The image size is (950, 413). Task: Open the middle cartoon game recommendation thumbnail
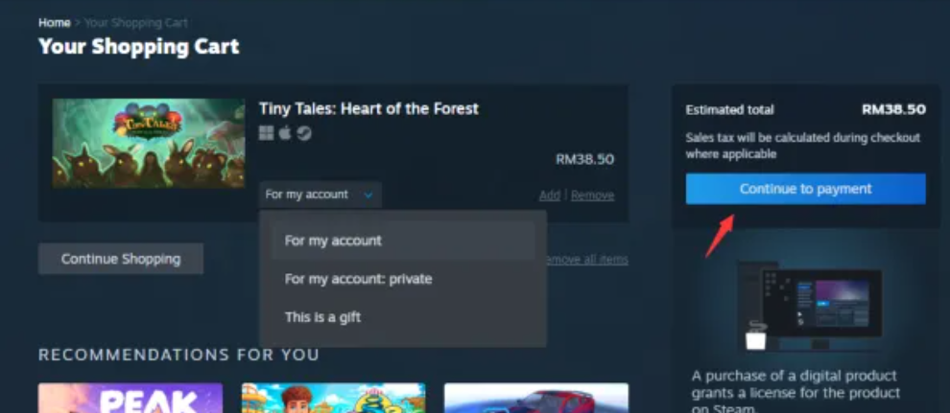pos(333,398)
